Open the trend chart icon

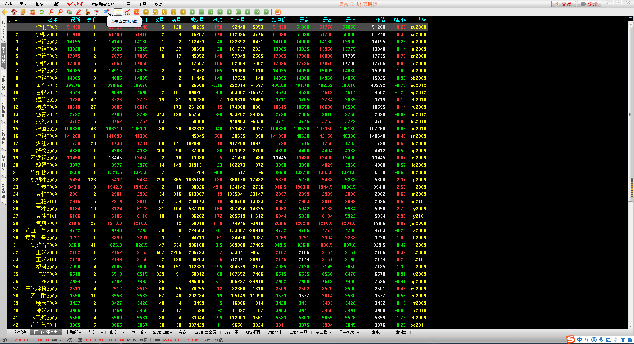(x=127, y=12)
